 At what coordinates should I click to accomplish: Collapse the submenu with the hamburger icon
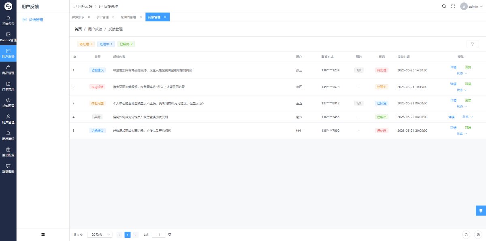pos(43,235)
